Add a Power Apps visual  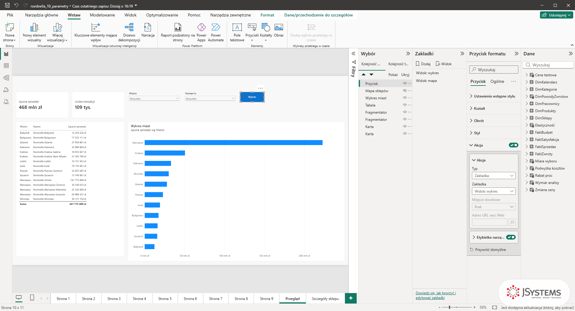pyautogui.click(x=201, y=32)
